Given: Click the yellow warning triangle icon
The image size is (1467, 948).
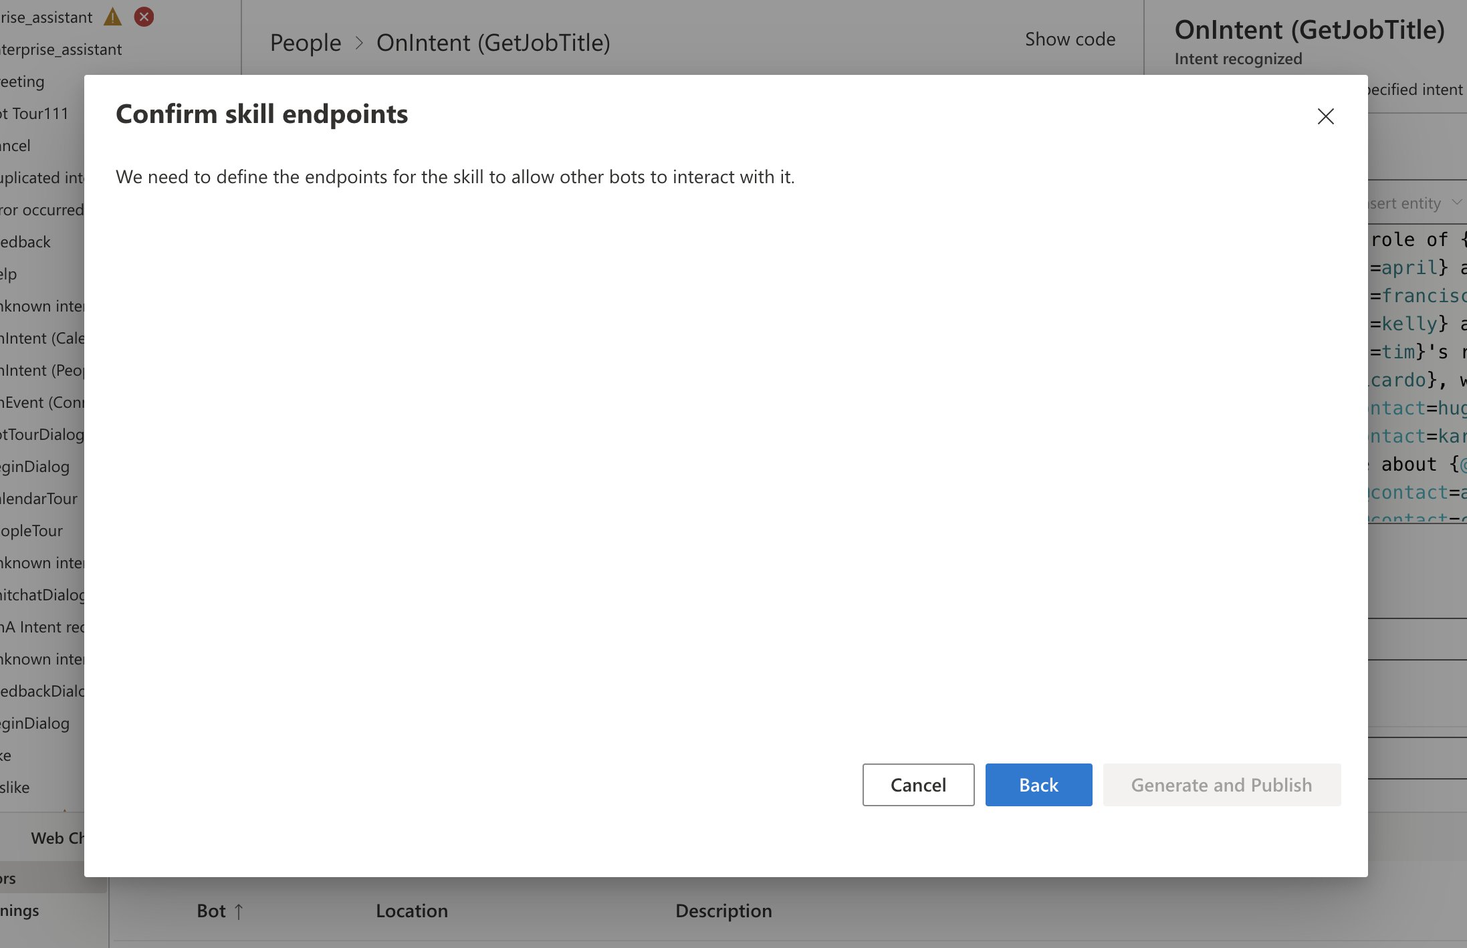Looking at the screenshot, I should click(113, 17).
